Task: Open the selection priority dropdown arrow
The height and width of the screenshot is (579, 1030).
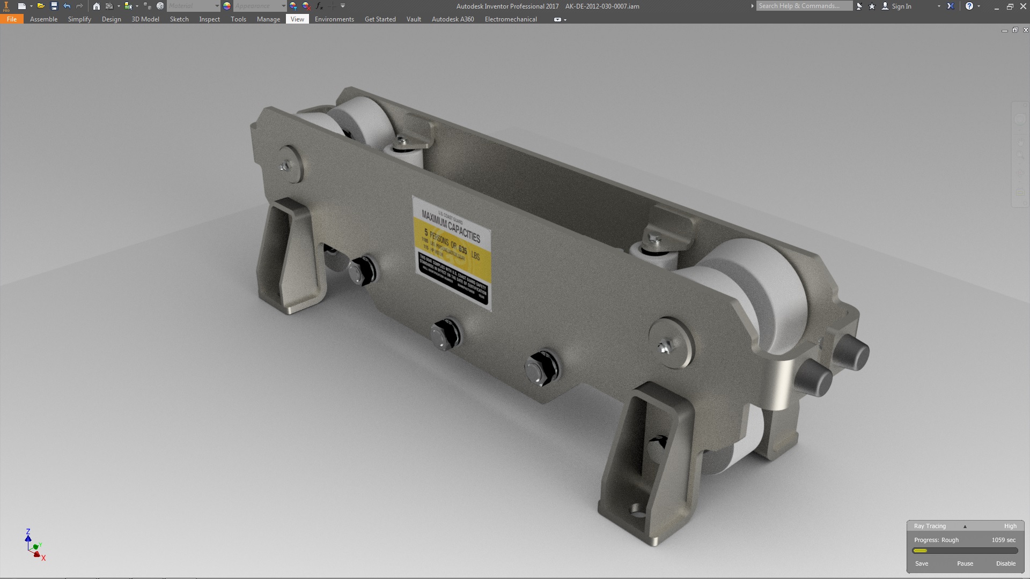Action: 137,6
